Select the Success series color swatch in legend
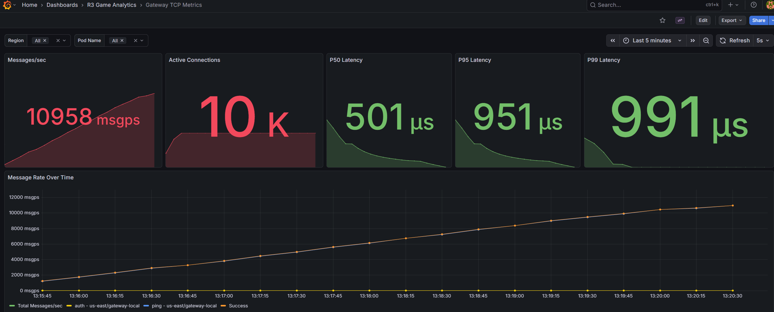The height and width of the screenshot is (312, 774). point(223,306)
